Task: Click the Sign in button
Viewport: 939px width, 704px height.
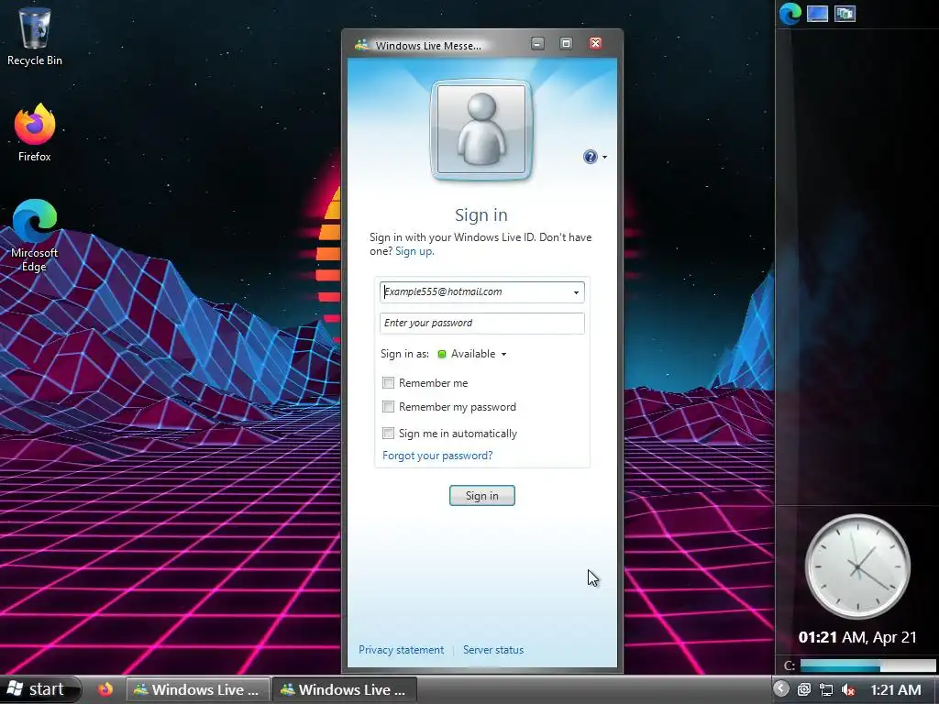Action: click(x=482, y=496)
